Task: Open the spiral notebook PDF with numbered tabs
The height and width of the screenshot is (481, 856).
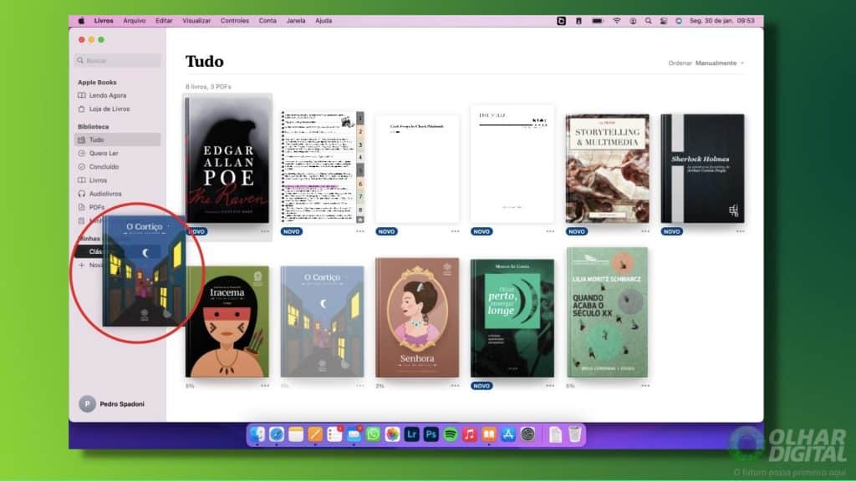Action: [322, 167]
